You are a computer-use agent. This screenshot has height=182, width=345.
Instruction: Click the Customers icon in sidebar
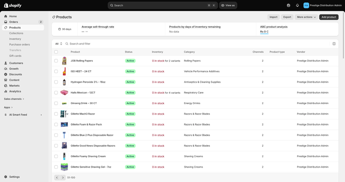[x=6, y=63]
